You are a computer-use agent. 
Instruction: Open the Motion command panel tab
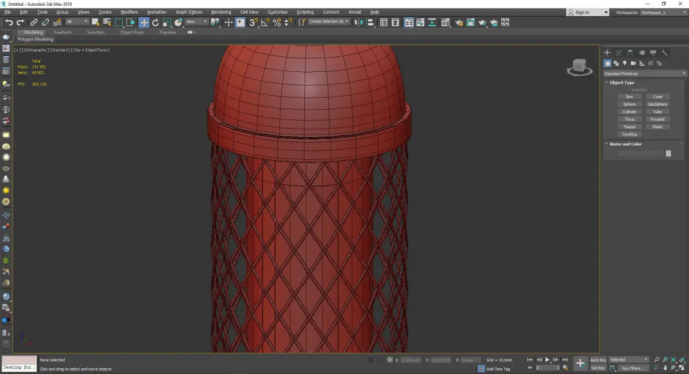click(x=642, y=53)
